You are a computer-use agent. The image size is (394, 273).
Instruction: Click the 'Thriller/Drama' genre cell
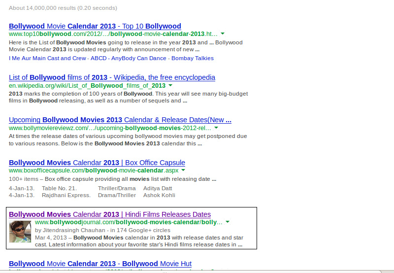pos(117,189)
